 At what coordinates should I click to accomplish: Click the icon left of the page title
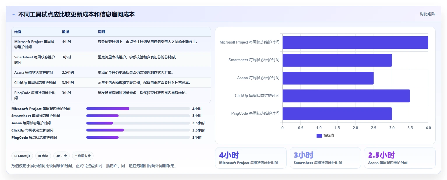pos(14,15)
